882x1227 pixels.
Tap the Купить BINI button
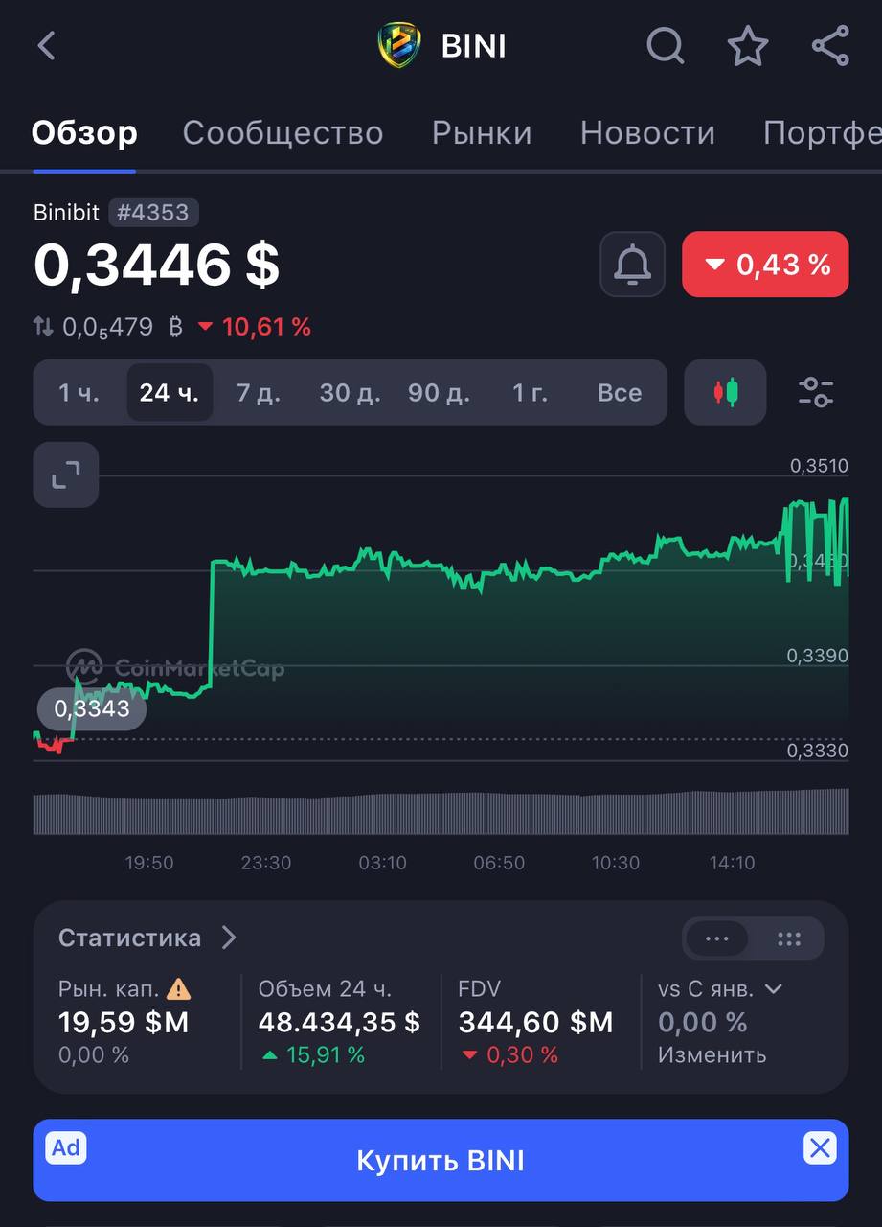click(x=441, y=1160)
